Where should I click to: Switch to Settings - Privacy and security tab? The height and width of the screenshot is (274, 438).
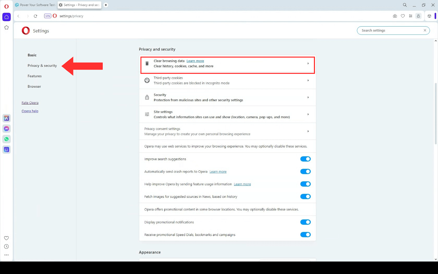(x=79, y=5)
